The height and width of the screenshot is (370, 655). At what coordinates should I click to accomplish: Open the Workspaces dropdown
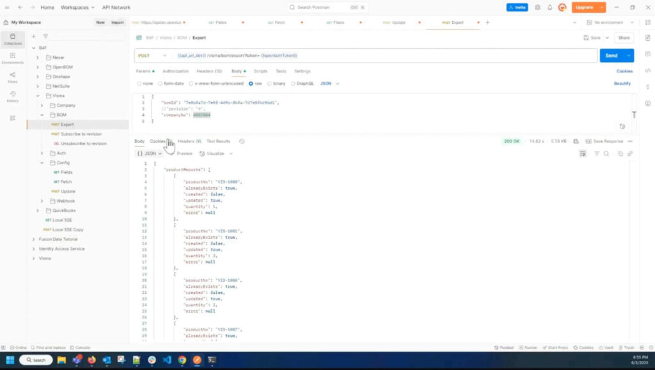click(77, 8)
